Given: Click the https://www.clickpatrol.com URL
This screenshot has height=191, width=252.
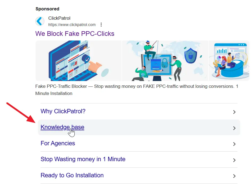Looking at the screenshot, I should click(72, 25).
